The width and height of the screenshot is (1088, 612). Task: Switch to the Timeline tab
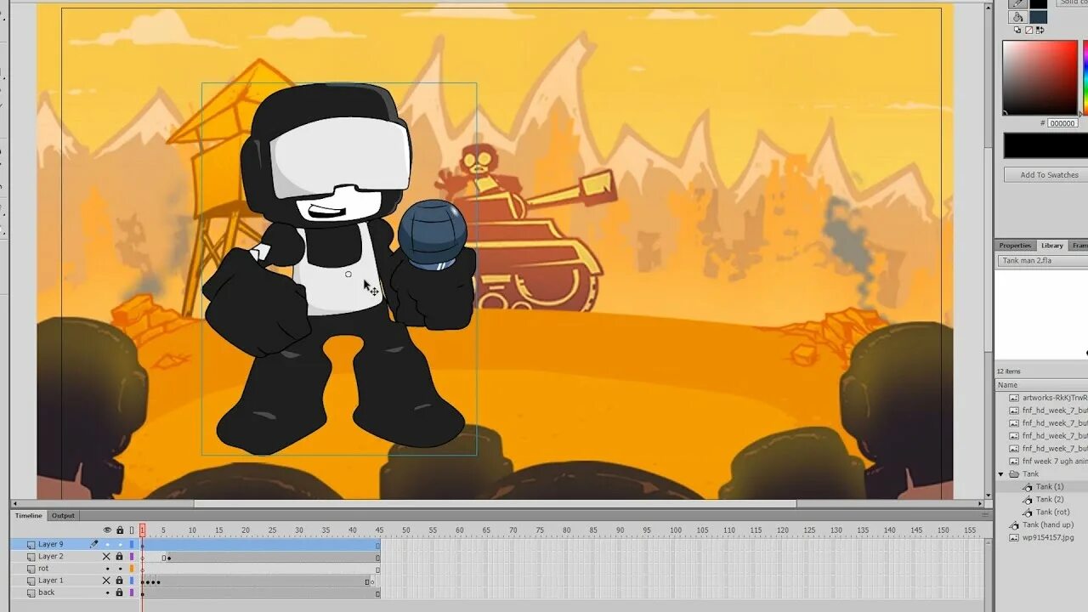[29, 515]
